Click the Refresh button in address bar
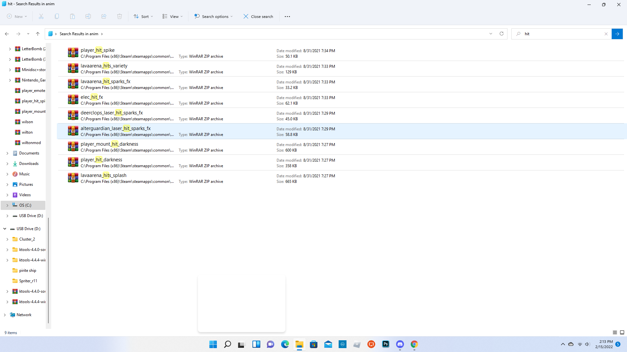627x352 pixels. (502, 34)
